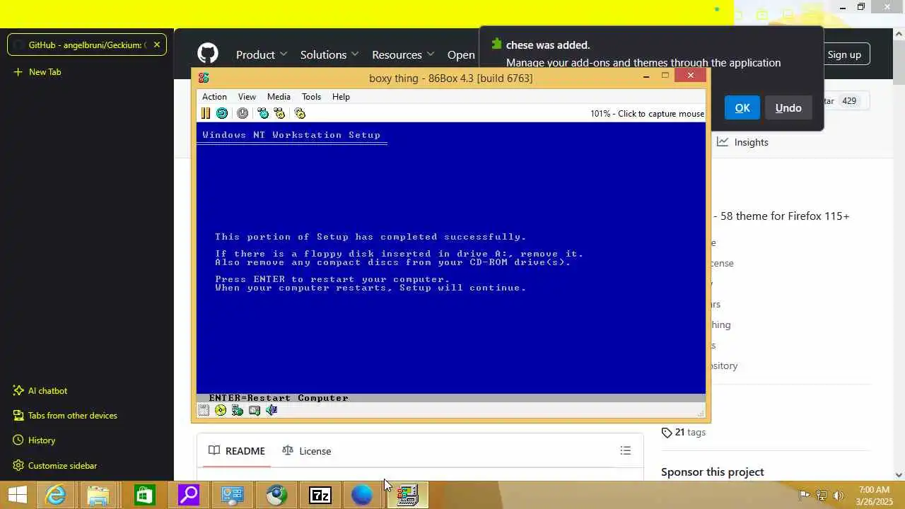Image resolution: width=905 pixels, height=509 pixels.
Task: Select the License tab on GitHub
Action: click(x=306, y=451)
